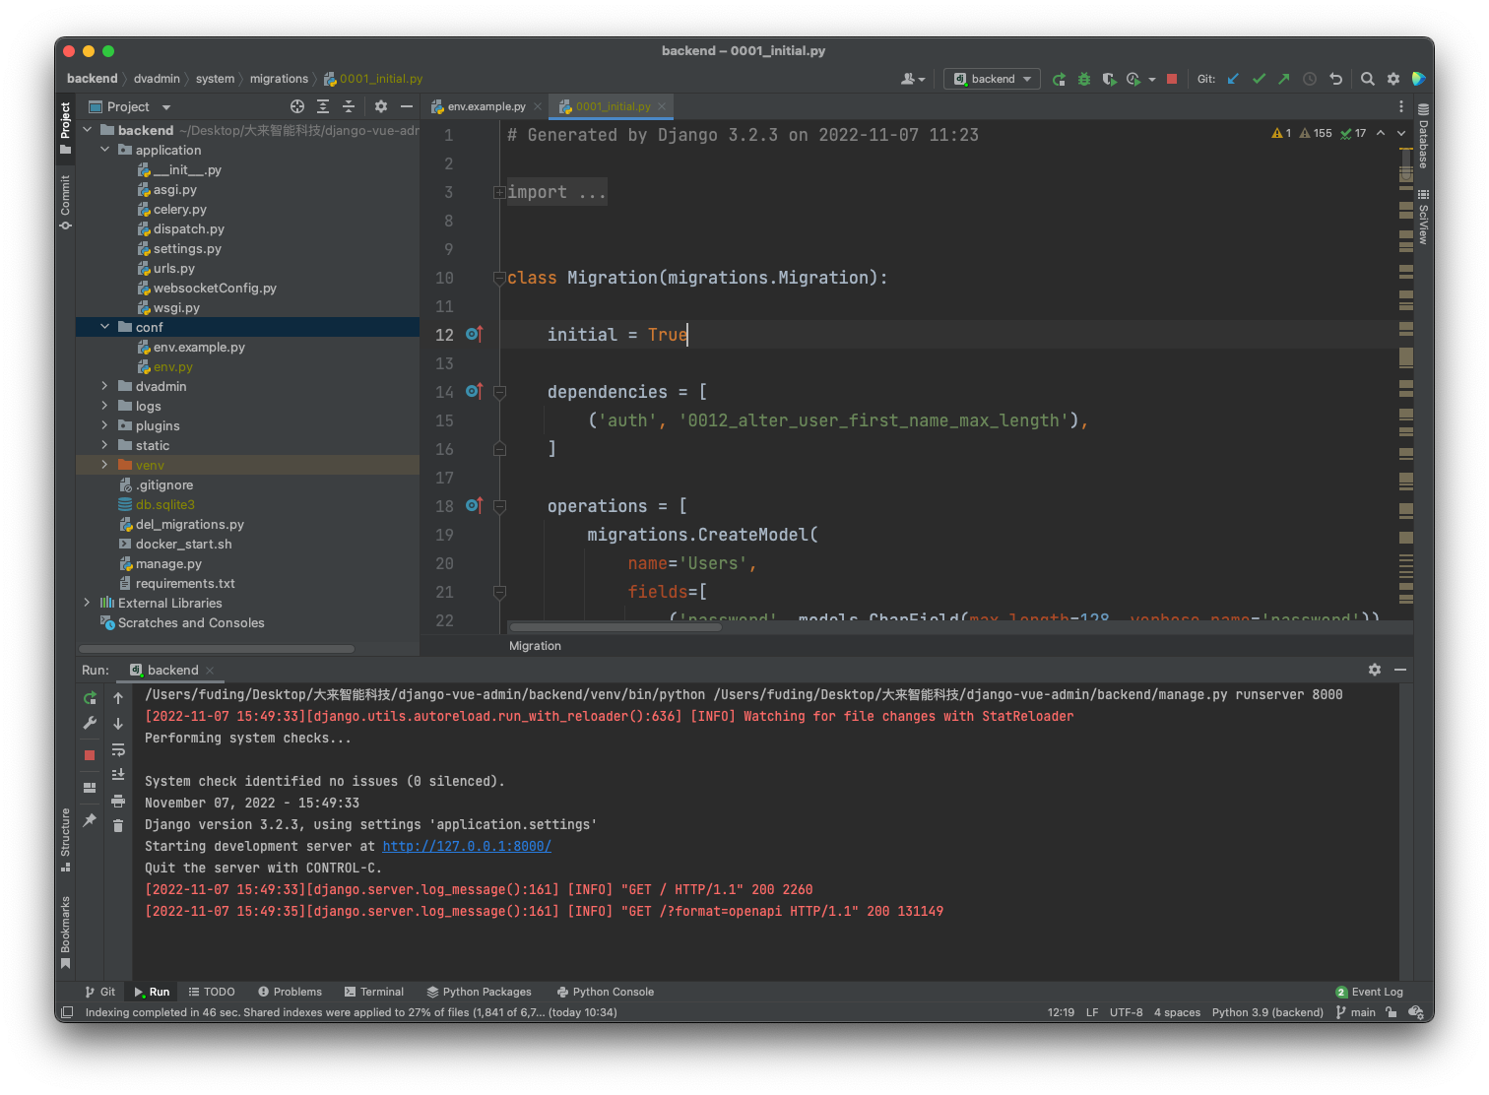1489x1095 pixels.
Task: Restore layout icon in Run panel
Action: pos(90,787)
